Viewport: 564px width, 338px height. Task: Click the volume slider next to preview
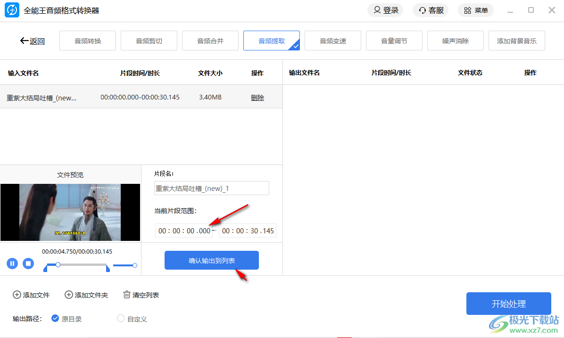tap(124, 265)
